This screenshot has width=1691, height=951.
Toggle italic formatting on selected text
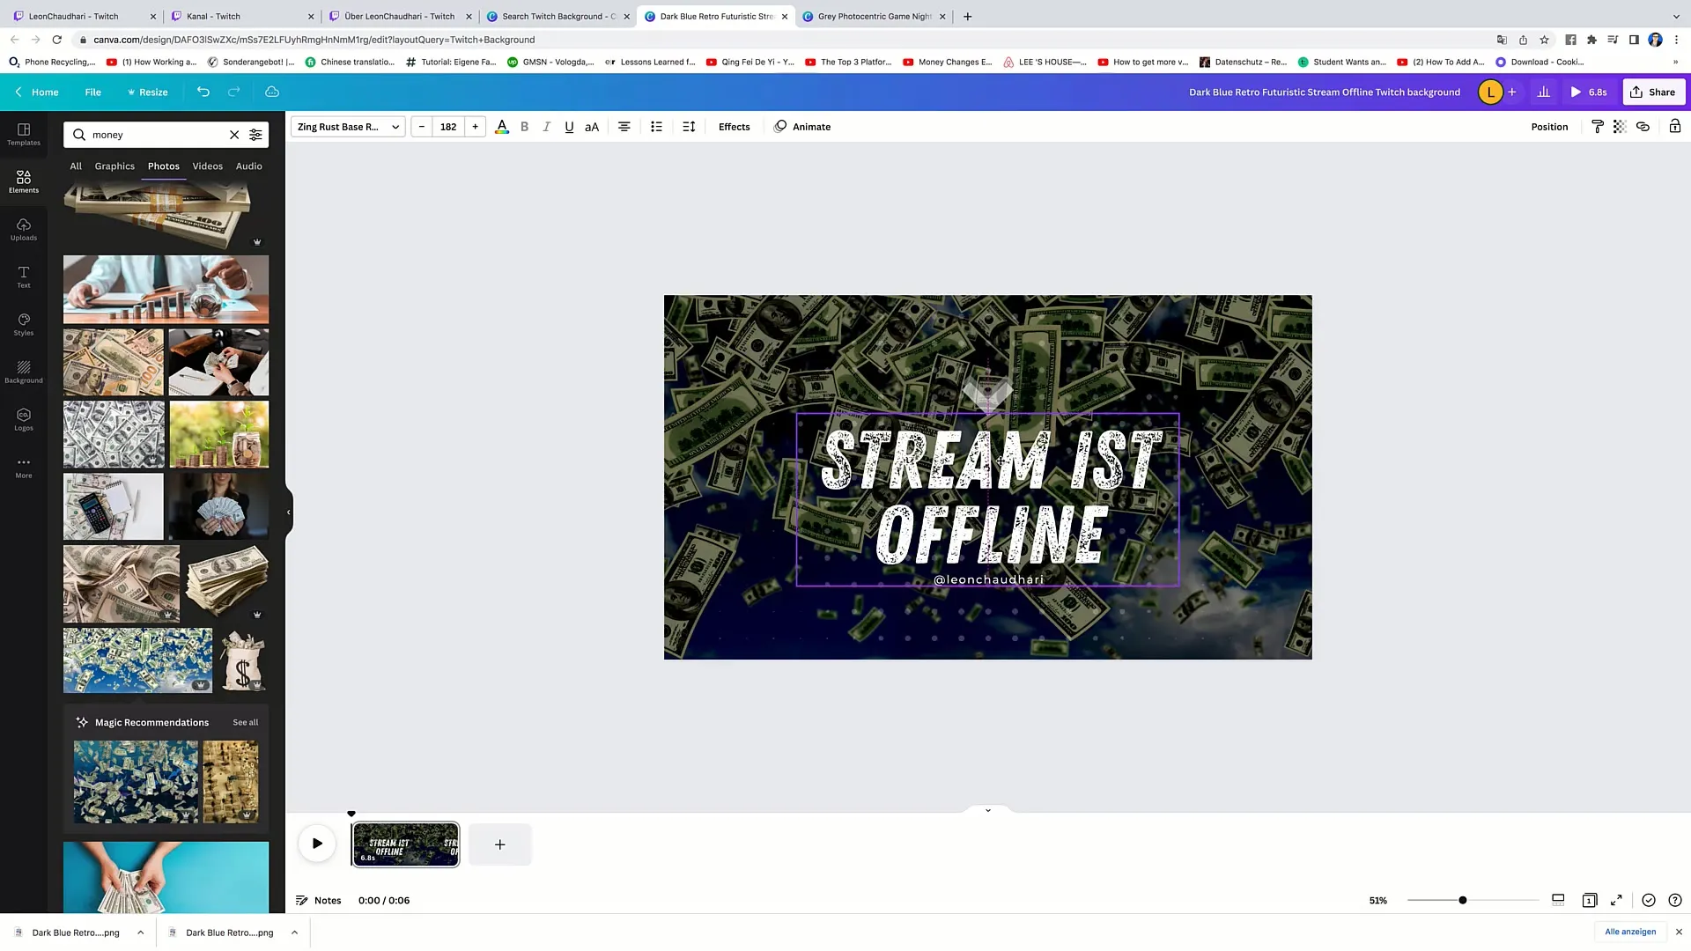pyautogui.click(x=546, y=127)
